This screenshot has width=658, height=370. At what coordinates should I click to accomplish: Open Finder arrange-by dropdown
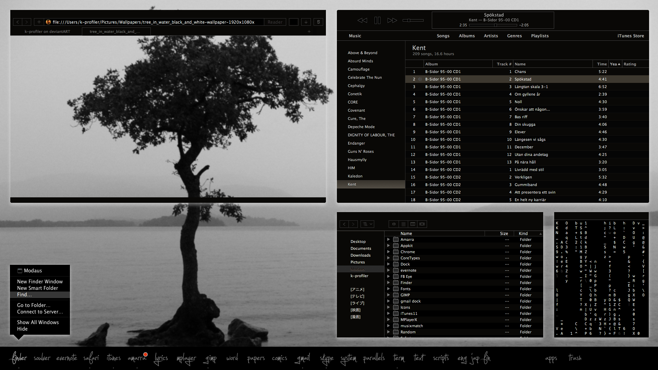[367, 224]
